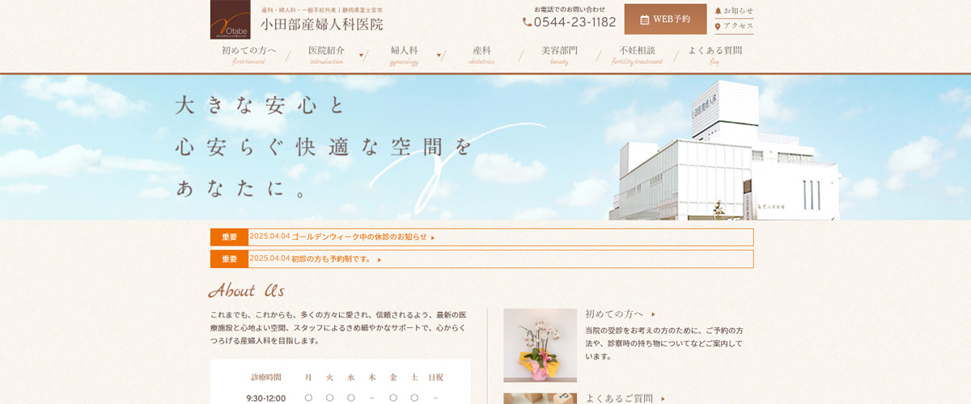Click the Otabe clinic logo
This screenshot has height=404, width=971.
tap(230, 20)
